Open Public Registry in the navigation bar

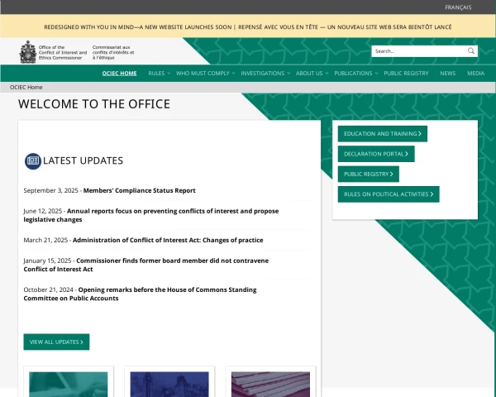[x=406, y=73]
